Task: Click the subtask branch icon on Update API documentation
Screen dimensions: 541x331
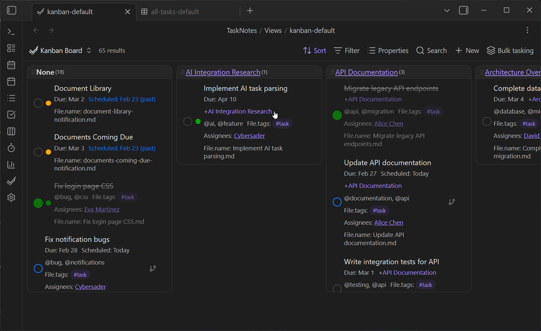Action: click(x=452, y=202)
